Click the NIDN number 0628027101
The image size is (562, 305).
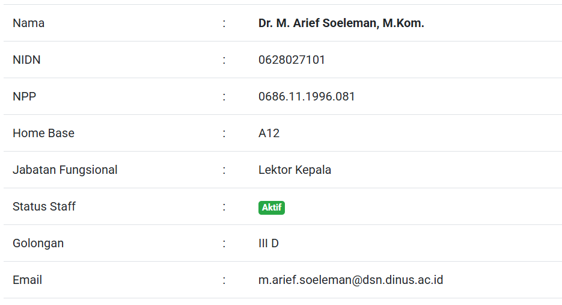tap(292, 60)
